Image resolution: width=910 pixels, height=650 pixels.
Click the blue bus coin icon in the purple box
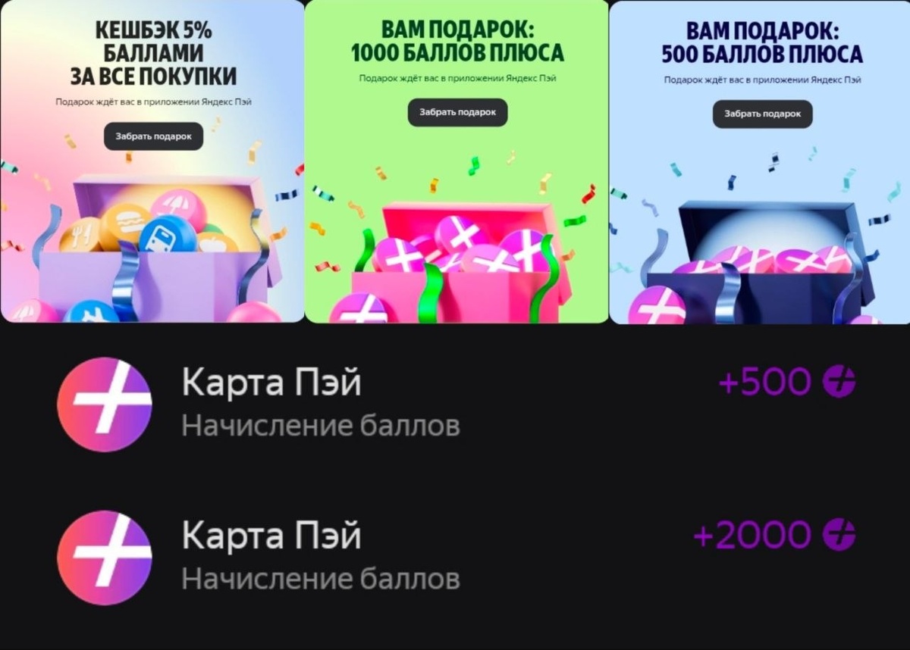168,235
